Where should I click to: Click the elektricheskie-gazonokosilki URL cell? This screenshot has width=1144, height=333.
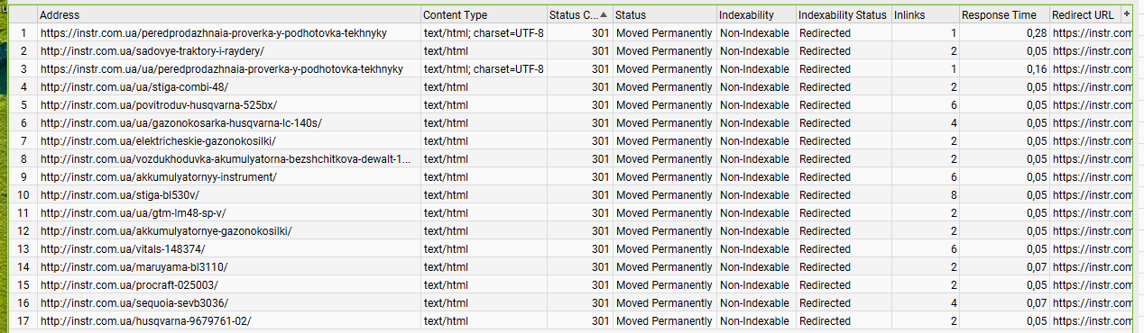(228, 141)
